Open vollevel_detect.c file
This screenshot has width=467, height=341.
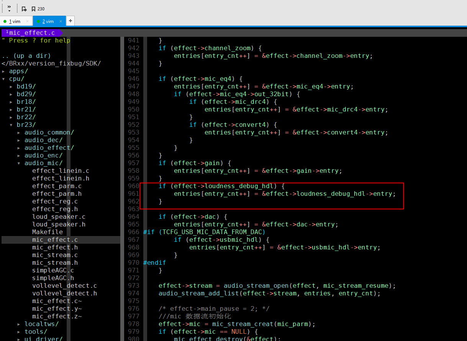[64, 286]
